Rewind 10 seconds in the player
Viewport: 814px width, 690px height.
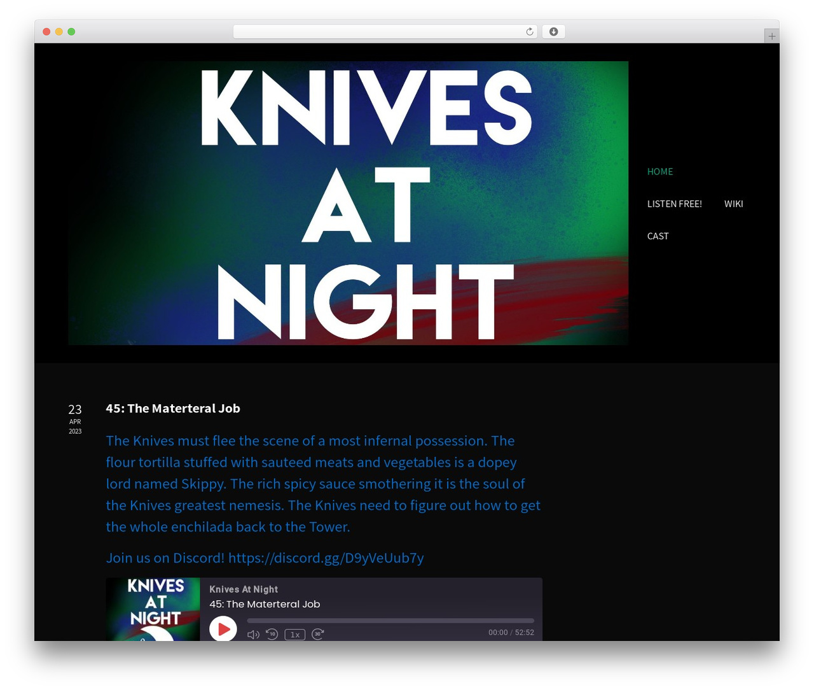point(272,634)
